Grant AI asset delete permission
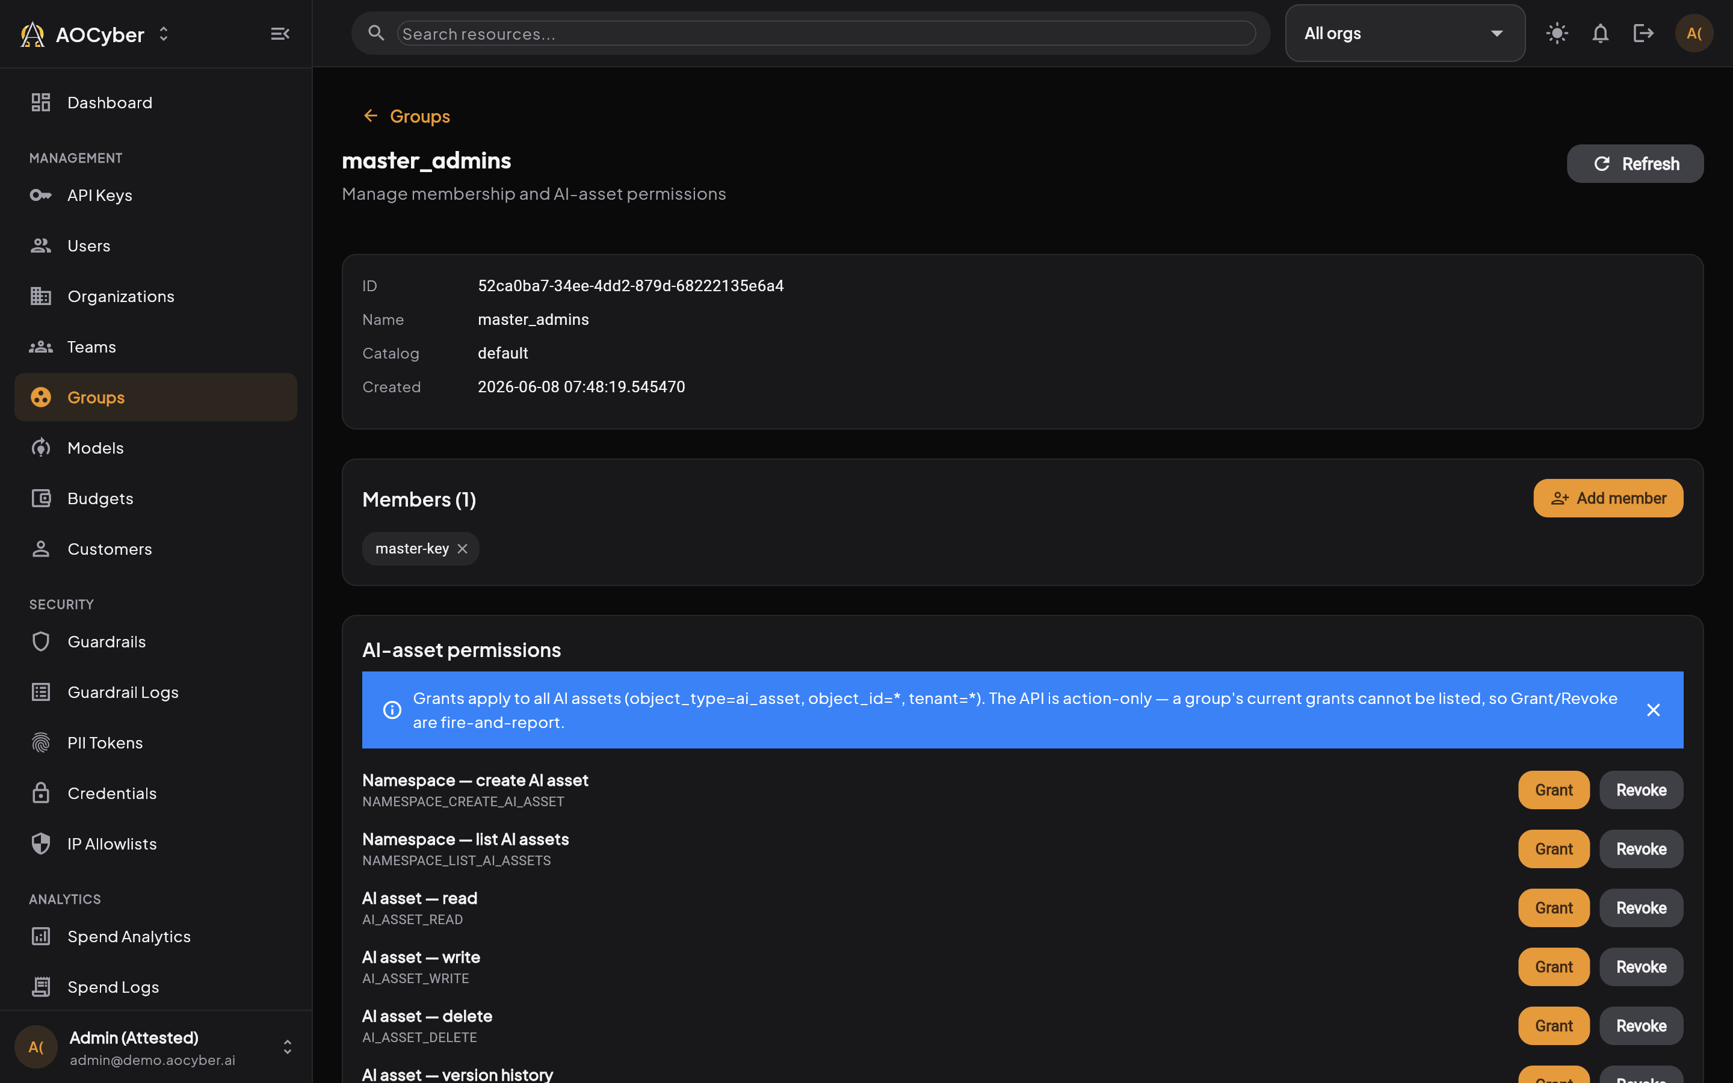The image size is (1733, 1083). pyautogui.click(x=1553, y=1026)
